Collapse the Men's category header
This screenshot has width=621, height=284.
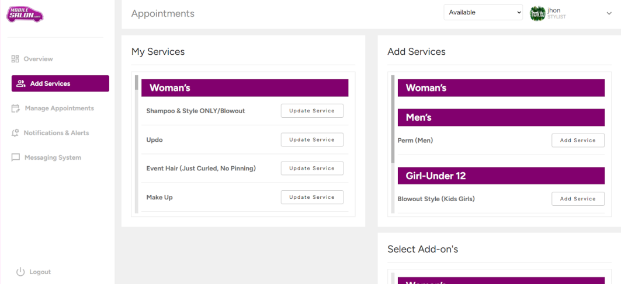[x=501, y=117]
